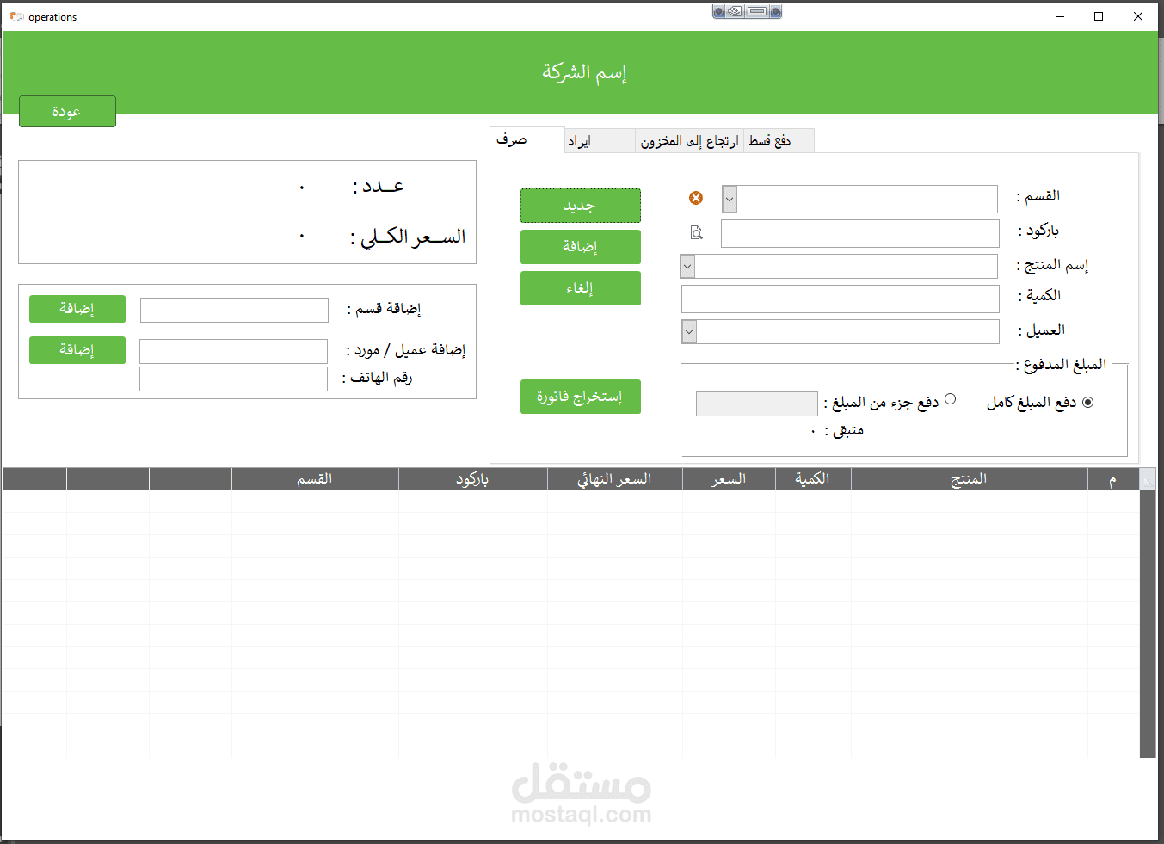Click the رقم الهاتف phone field
Image resolution: width=1164 pixels, height=844 pixels.
[233, 379]
